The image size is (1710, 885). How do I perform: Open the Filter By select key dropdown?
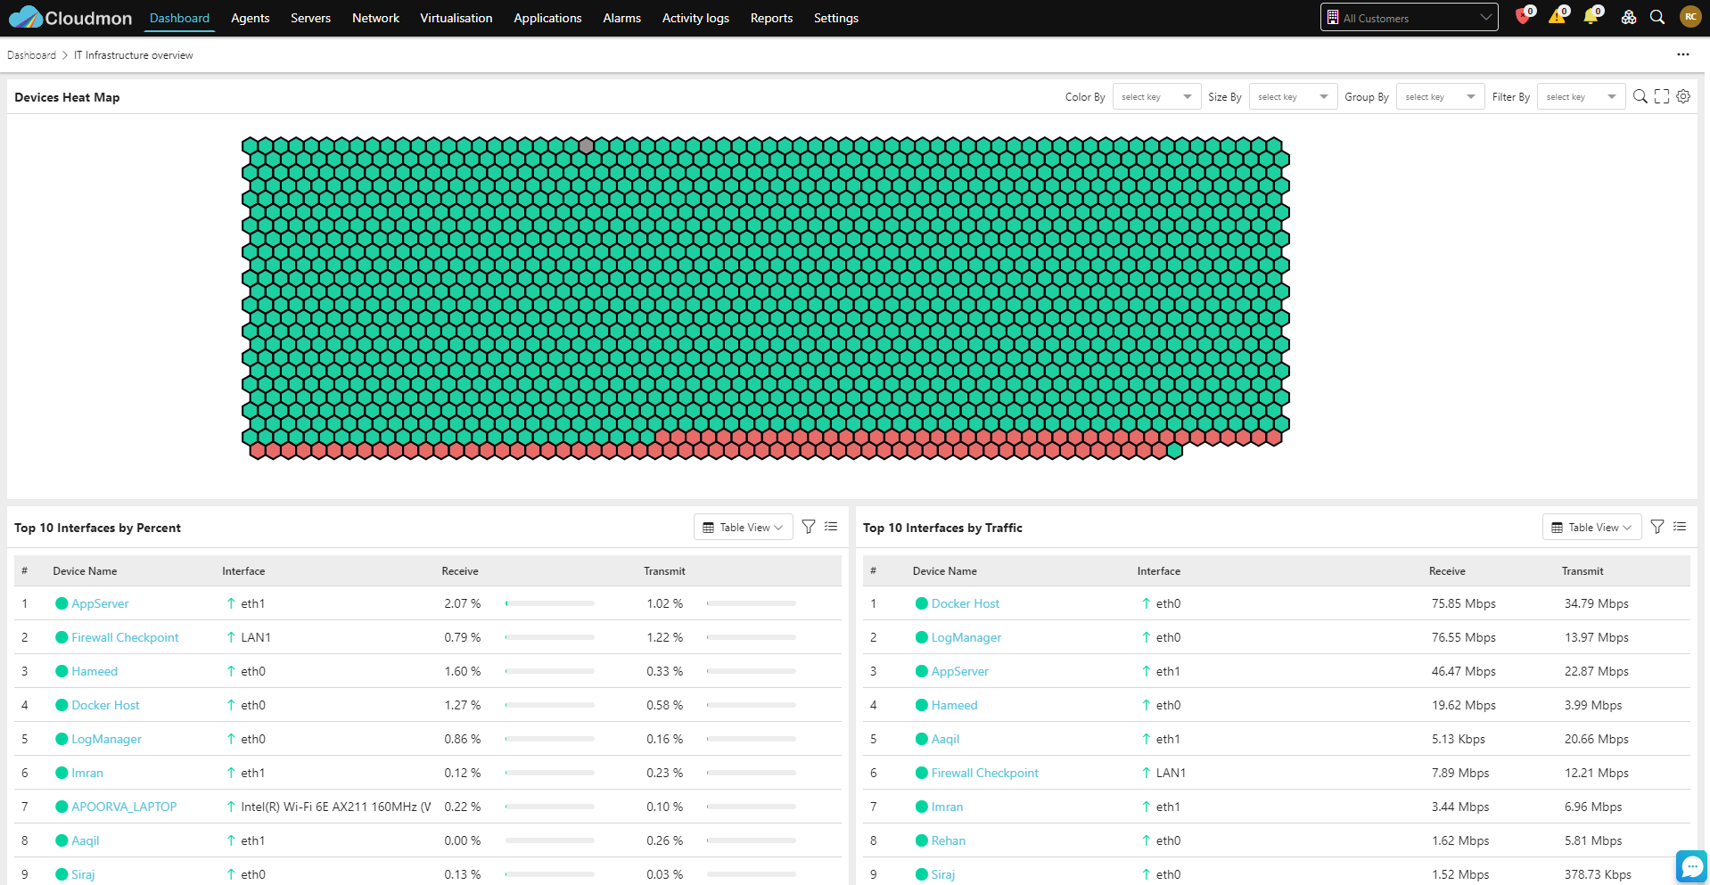click(x=1582, y=96)
